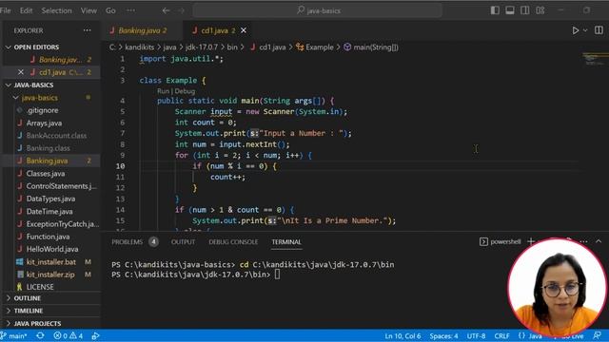Click main branch in status bar

click(x=14, y=335)
